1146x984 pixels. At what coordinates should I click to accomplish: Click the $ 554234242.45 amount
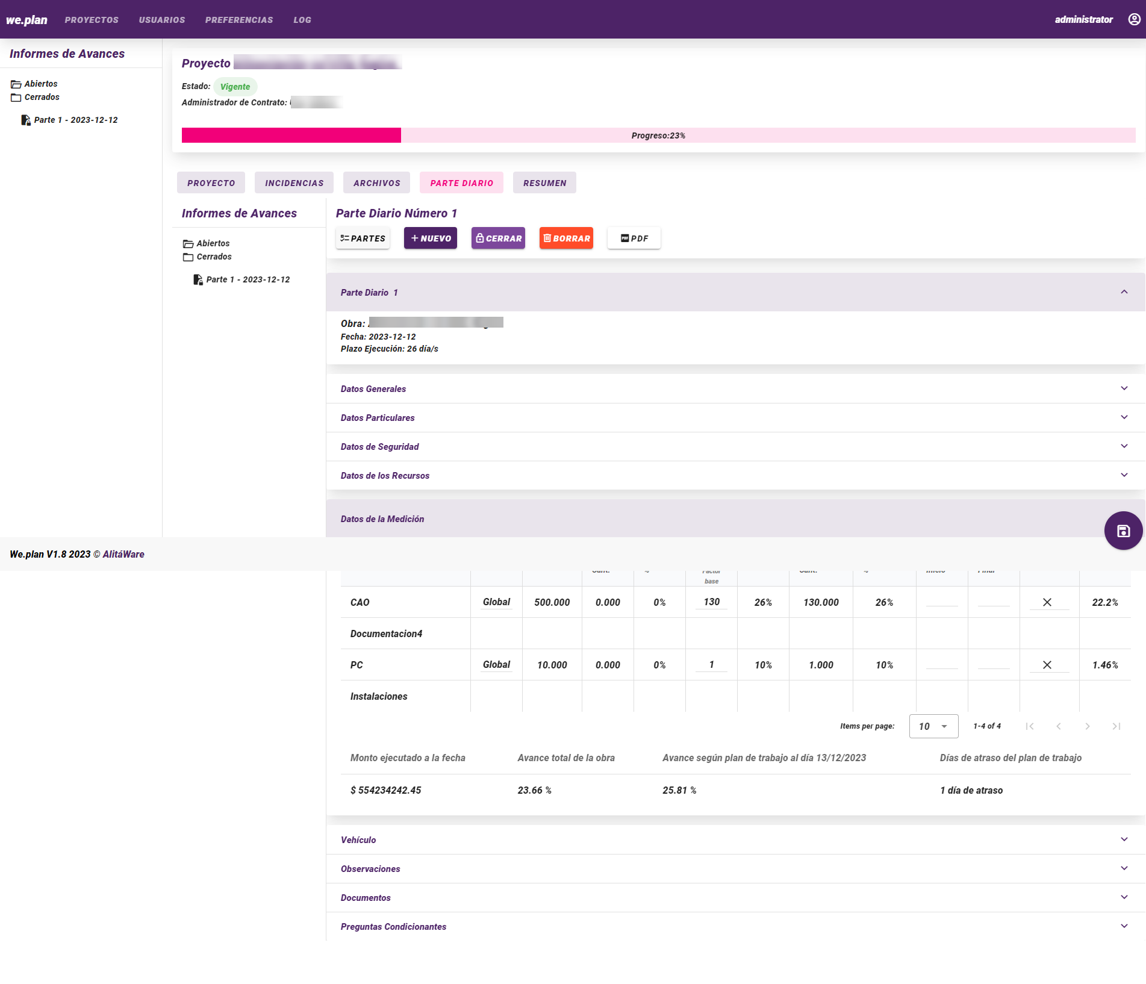click(x=386, y=790)
